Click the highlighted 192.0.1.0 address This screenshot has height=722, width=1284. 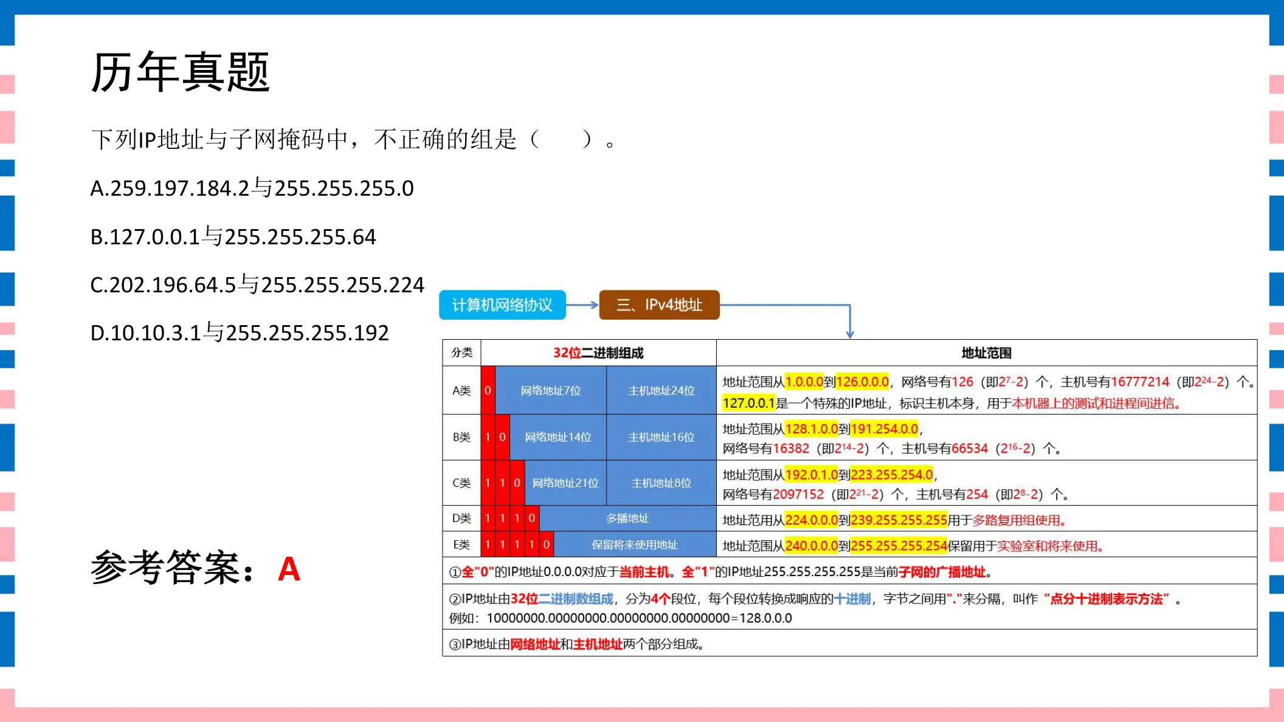pyautogui.click(x=811, y=475)
